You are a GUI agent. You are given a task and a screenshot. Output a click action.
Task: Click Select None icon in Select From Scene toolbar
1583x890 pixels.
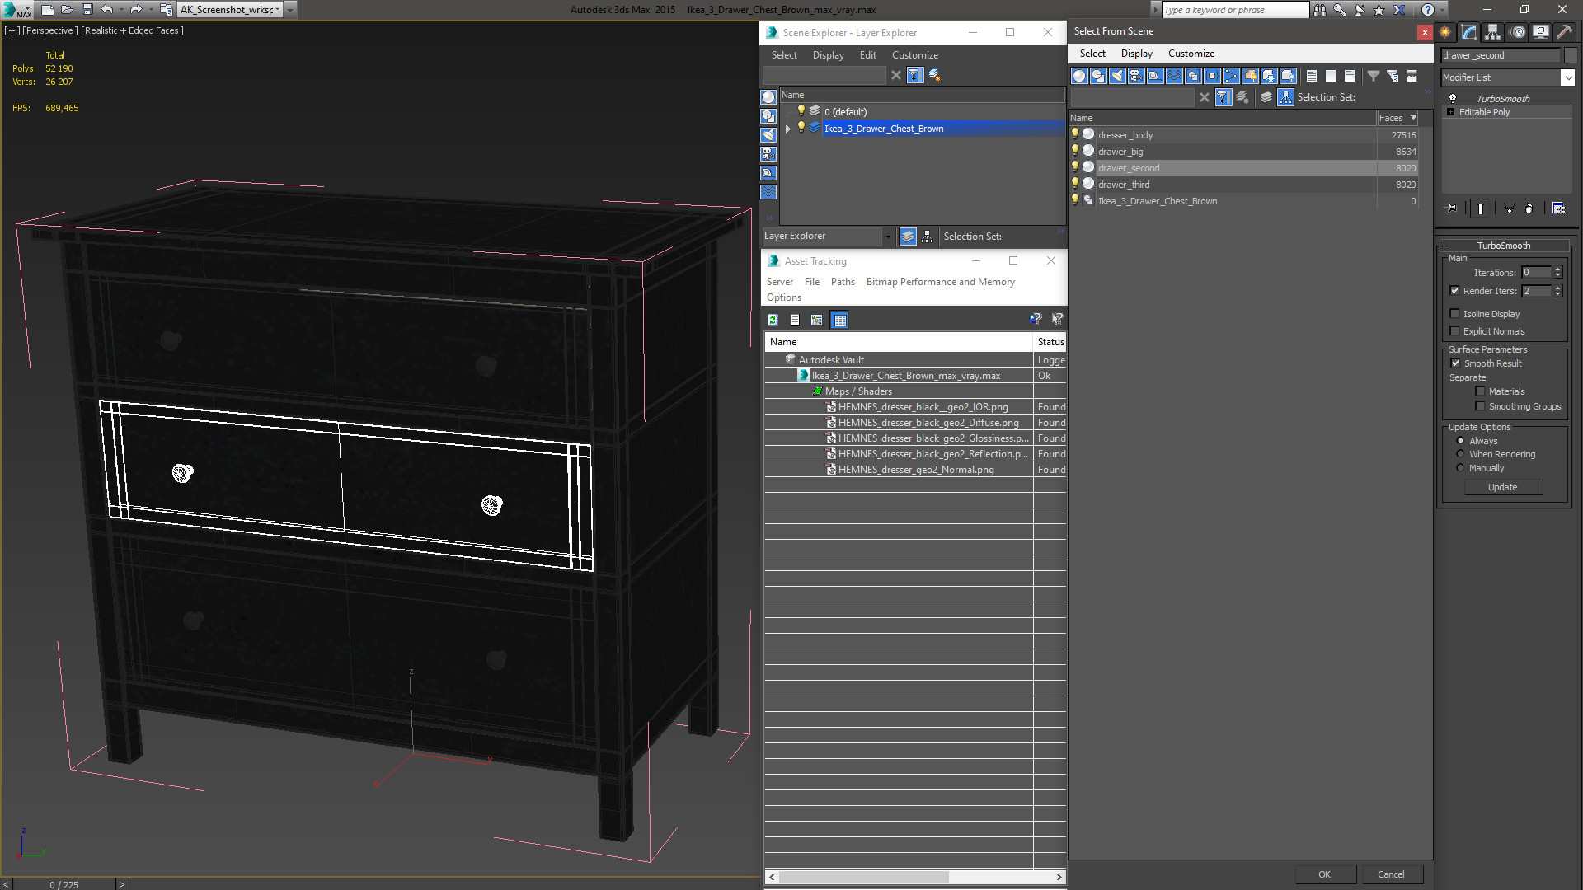click(1331, 76)
